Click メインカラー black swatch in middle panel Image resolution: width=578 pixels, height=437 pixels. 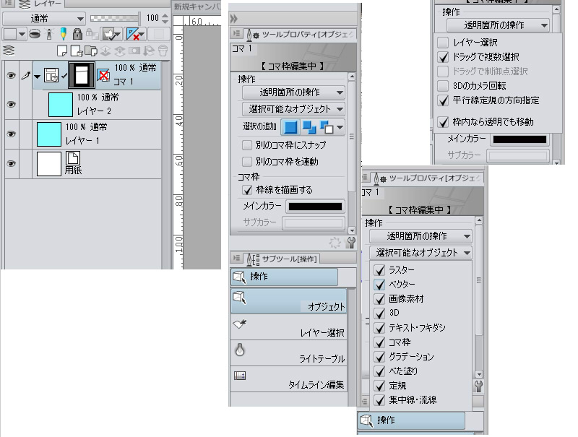315,207
